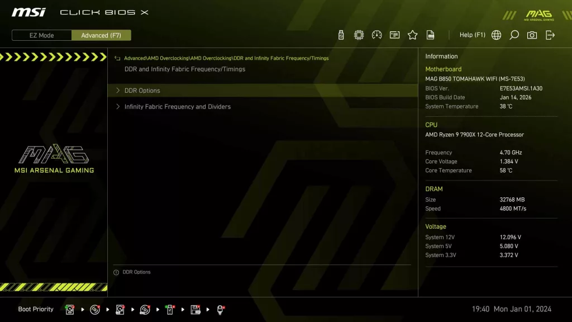Viewport: 572px width, 322px height.
Task: Go back using the breadcrumb return arrow
Action: click(117, 58)
